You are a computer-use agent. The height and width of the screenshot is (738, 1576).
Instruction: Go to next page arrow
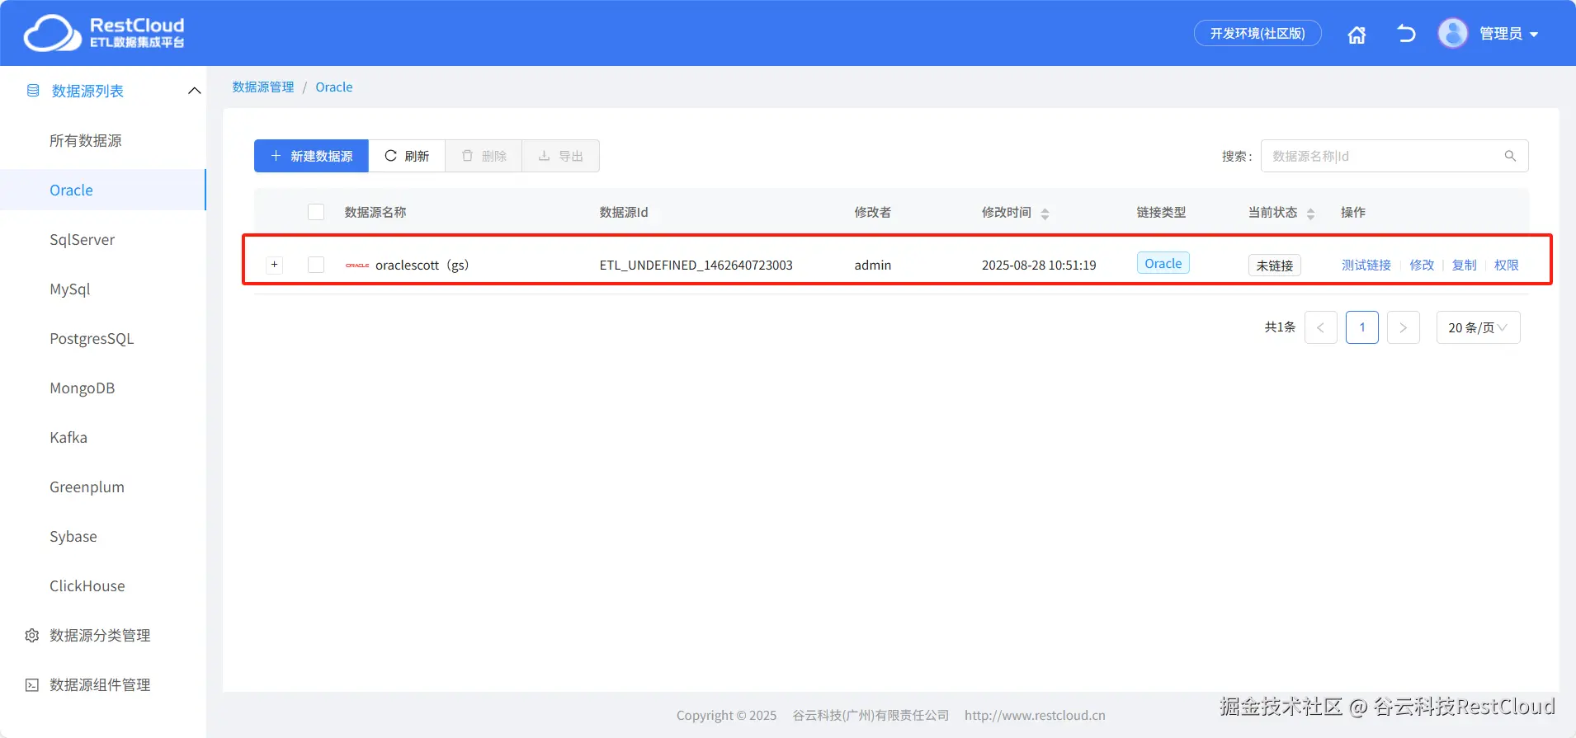pyautogui.click(x=1403, y=327)
